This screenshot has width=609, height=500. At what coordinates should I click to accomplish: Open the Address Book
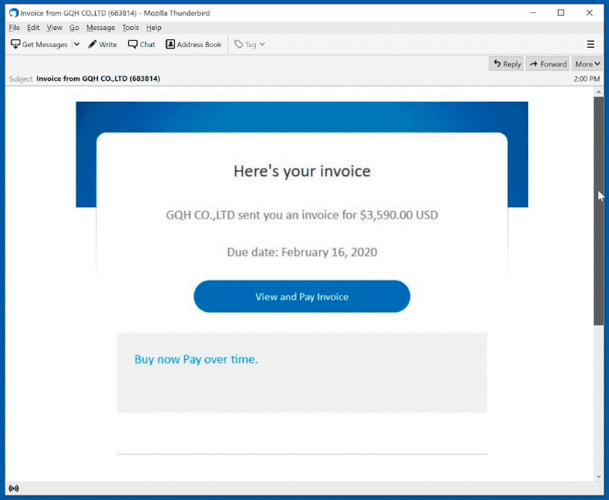(x=193, y=44)
